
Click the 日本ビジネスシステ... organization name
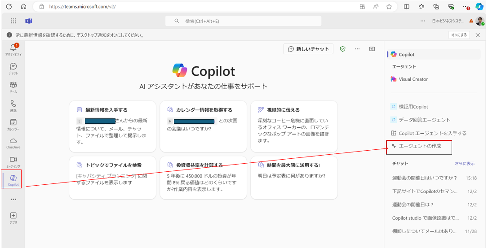pyautogui.click(x=448, y=21)
